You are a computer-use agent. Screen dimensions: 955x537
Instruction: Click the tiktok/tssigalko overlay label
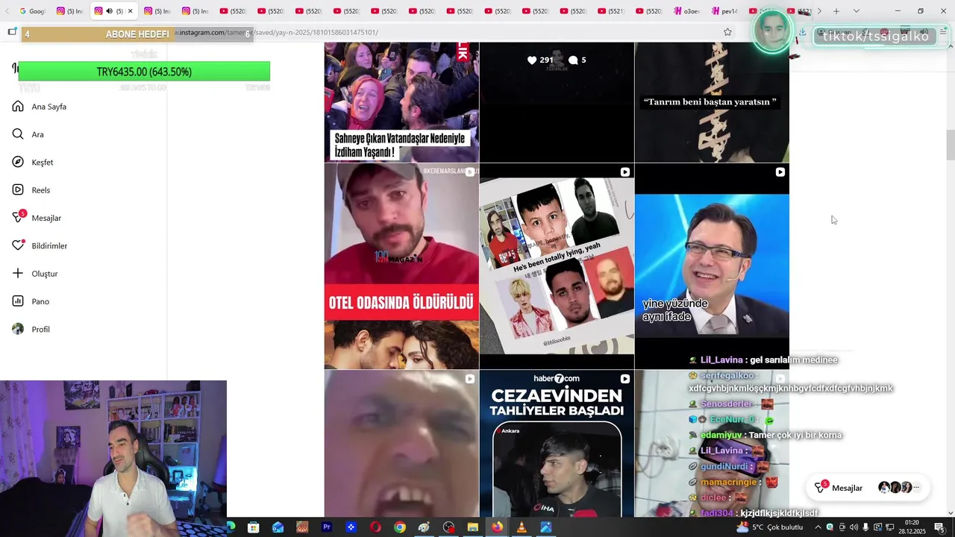coord(876,37)
